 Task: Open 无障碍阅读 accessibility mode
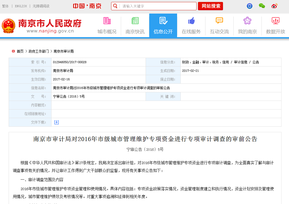(41, 6)
